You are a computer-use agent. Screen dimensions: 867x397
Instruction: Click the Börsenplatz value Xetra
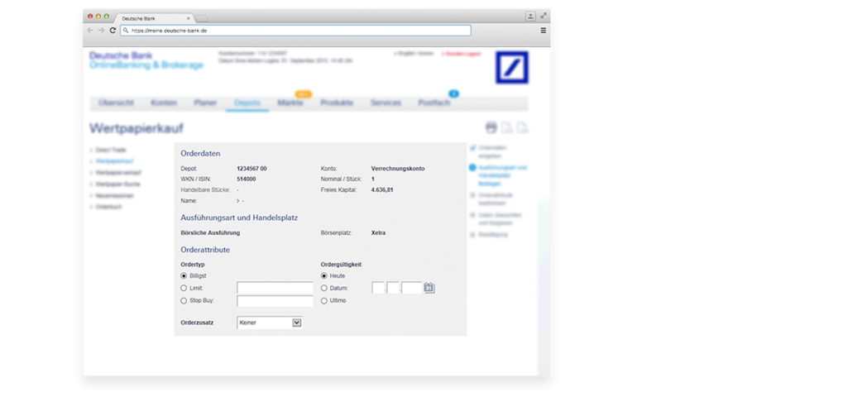(x=378, y=232)
